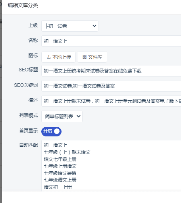The height and width of the screenshot is (203, 181).
Task: Click the grid icon in 文件库
Action: (85, 57)
